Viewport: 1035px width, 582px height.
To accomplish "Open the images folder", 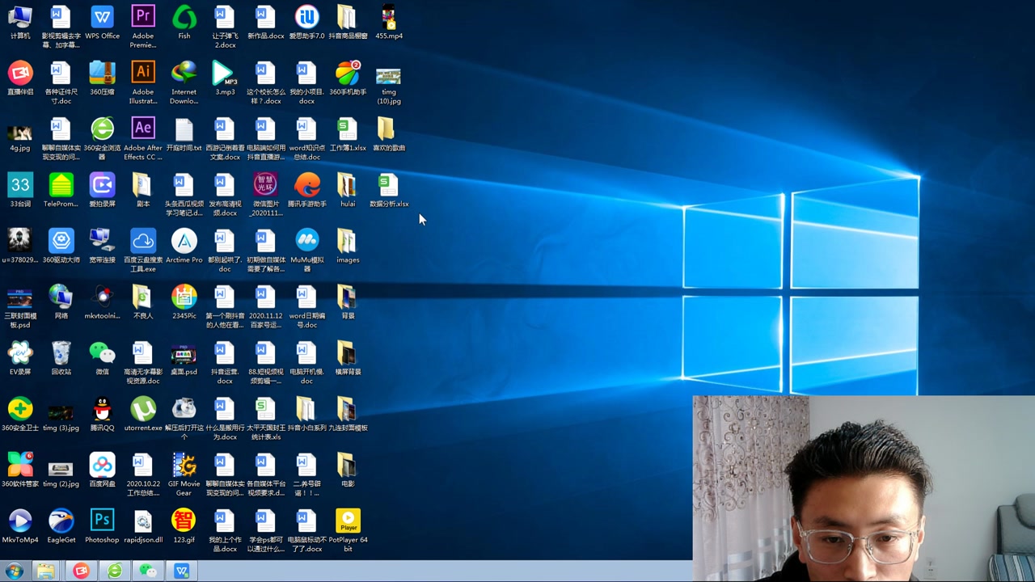I will 348,246.
